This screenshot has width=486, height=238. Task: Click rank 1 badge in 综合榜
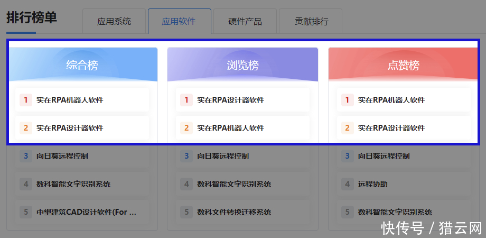(x=25, y=100)
